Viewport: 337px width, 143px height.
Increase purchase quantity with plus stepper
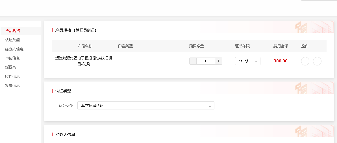[219, 61]
